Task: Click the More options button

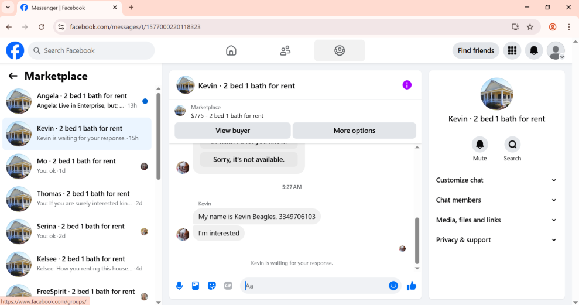Action: pyautogui.click(x=355, y=131)
